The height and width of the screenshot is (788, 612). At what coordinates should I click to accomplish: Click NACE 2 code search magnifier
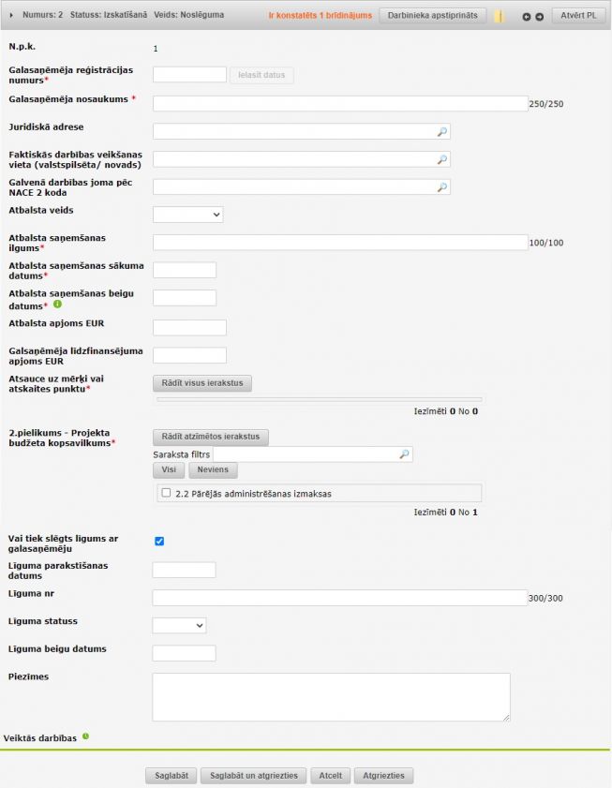[x=442, y=187]
